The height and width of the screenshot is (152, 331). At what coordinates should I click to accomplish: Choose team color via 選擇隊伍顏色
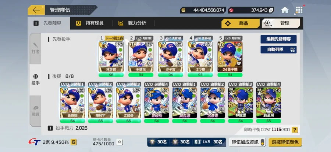pyautogui.click(x=285, y=142)
